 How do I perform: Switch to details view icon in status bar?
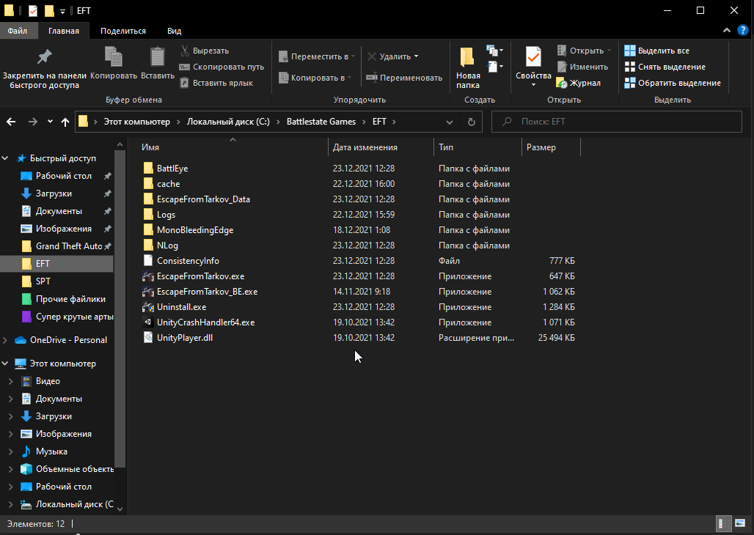[722, 524]
